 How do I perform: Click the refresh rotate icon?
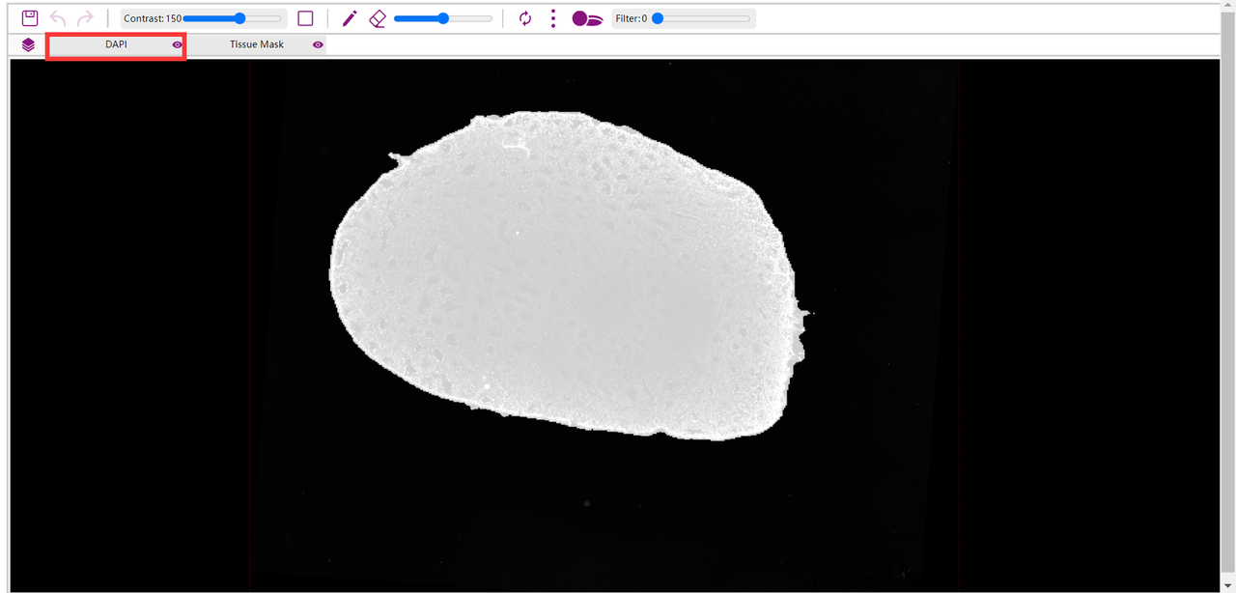[525, 18]
